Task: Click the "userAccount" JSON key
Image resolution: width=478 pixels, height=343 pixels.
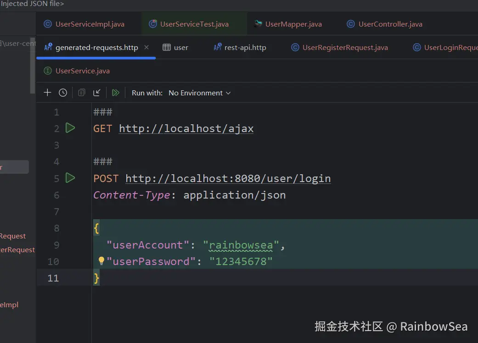Action: [x=148, y=245]
